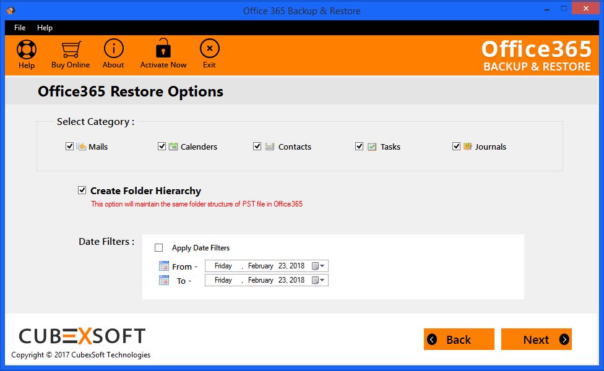Click the app icon in title bar

point(11,11)
